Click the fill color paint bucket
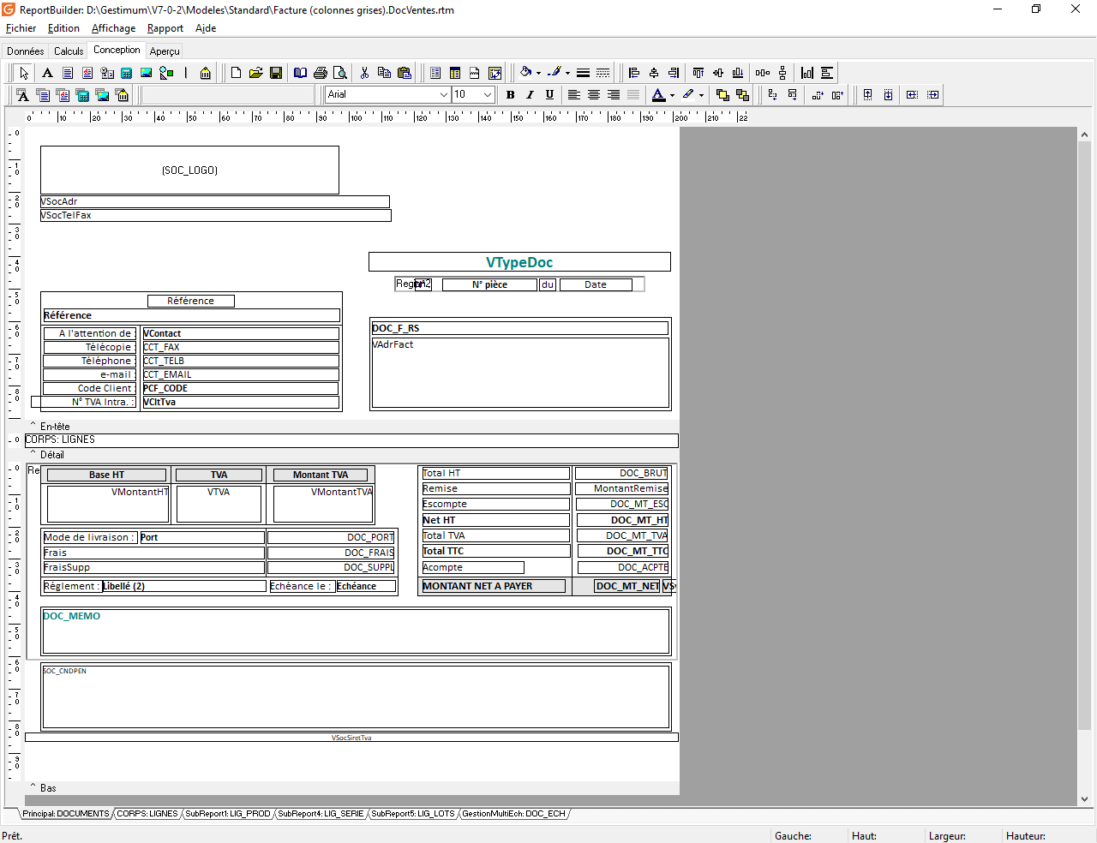Viewport: 1097px width, 843px height. [525, 73]
